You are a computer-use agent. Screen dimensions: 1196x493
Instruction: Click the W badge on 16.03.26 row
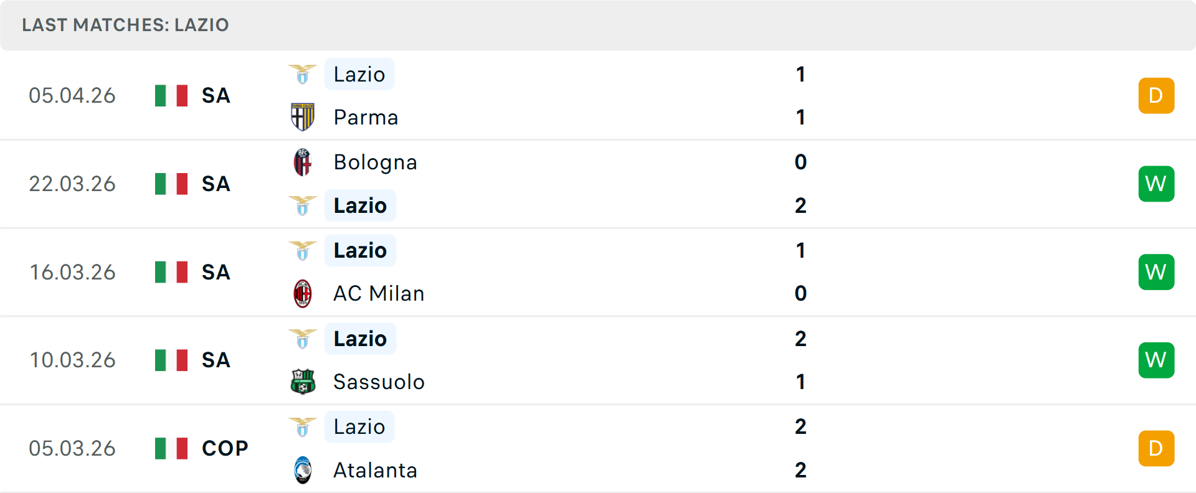(1156, 271)
